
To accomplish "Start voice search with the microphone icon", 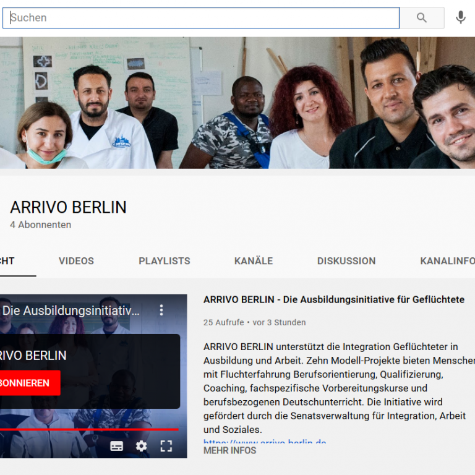I will 461,18.
